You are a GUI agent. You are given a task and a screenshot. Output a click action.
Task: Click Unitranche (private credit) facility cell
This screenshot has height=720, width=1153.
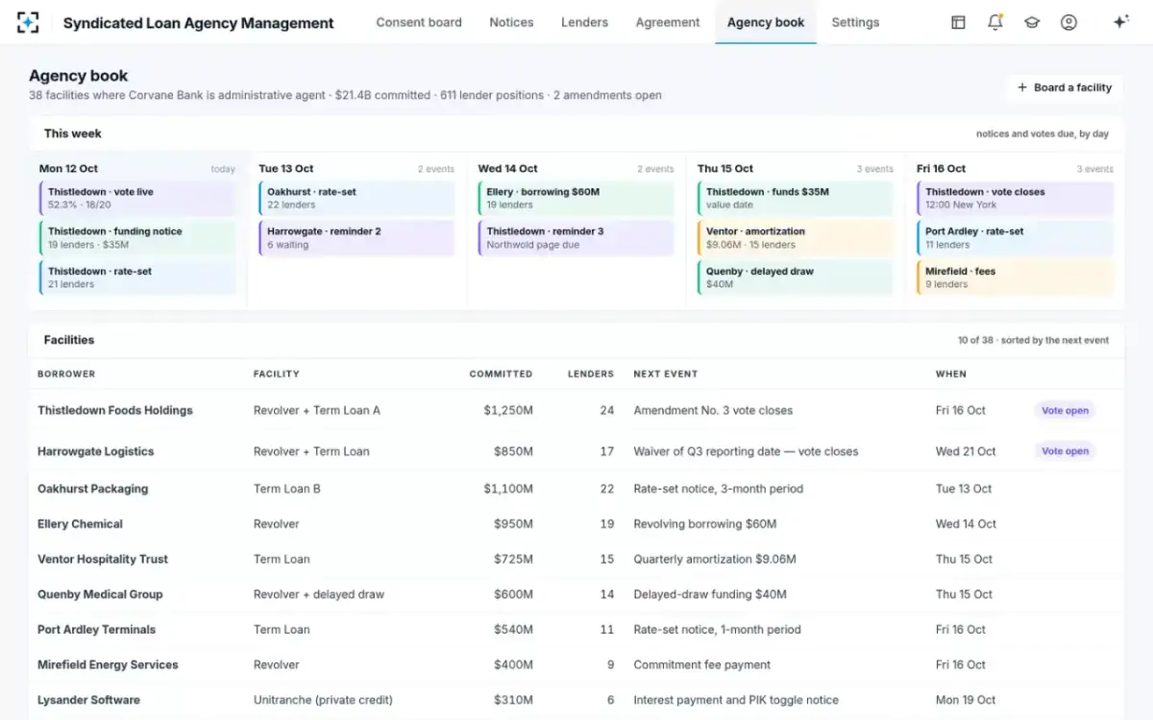pyautogui.click(x=323, y=700)
